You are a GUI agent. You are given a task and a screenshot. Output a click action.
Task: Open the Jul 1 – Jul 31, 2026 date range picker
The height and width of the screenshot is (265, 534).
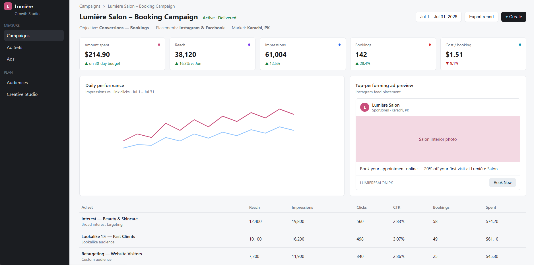pos(439,17)
